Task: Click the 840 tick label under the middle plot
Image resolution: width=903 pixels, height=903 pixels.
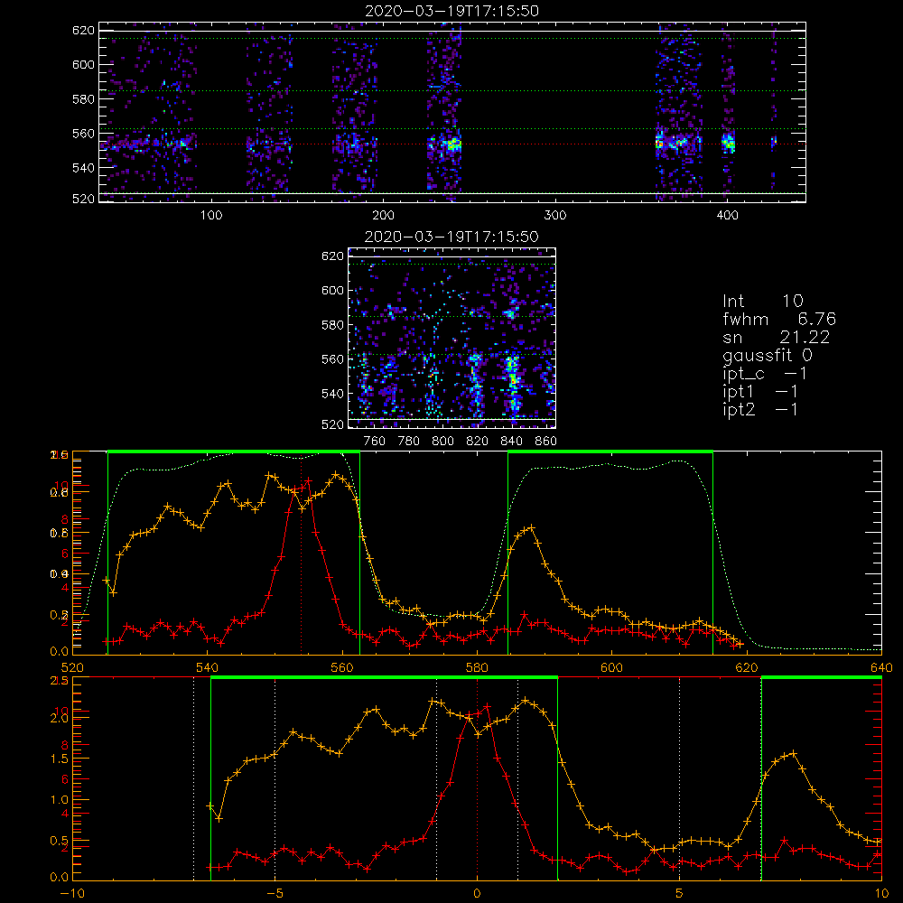Action: (x=512, y=442)
